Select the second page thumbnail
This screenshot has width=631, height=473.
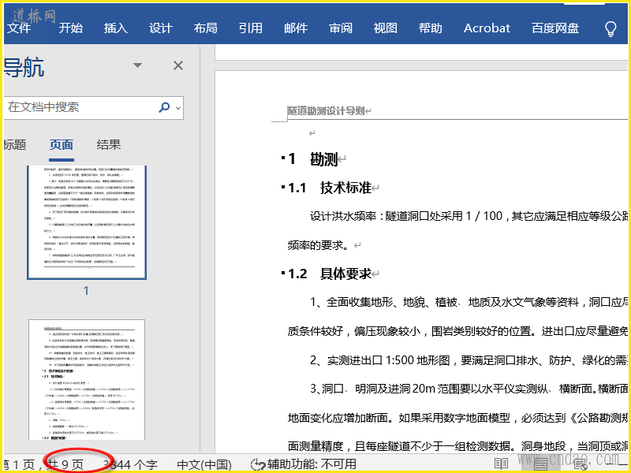[x=87, y=380]
